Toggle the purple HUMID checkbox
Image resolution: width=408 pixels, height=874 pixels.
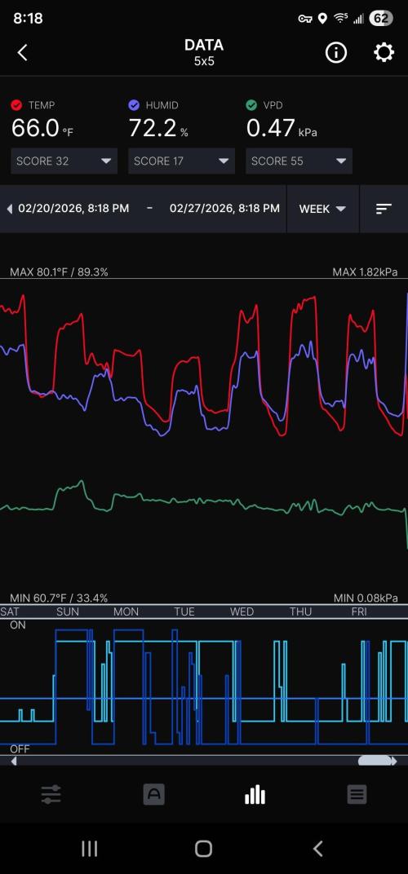tap(134, 105)
